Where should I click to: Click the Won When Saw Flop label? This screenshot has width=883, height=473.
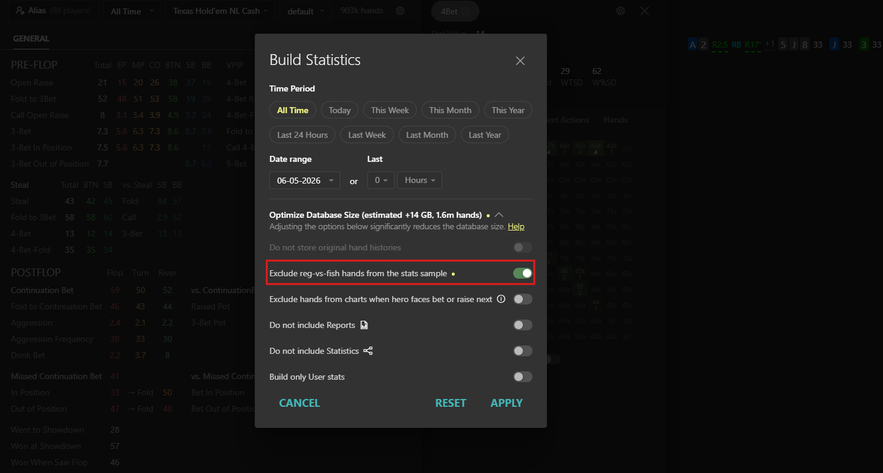[49, 462]
